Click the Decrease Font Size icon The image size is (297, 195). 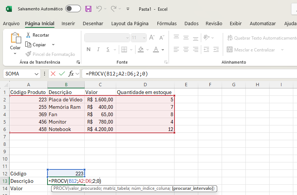(x=162, y=38)
